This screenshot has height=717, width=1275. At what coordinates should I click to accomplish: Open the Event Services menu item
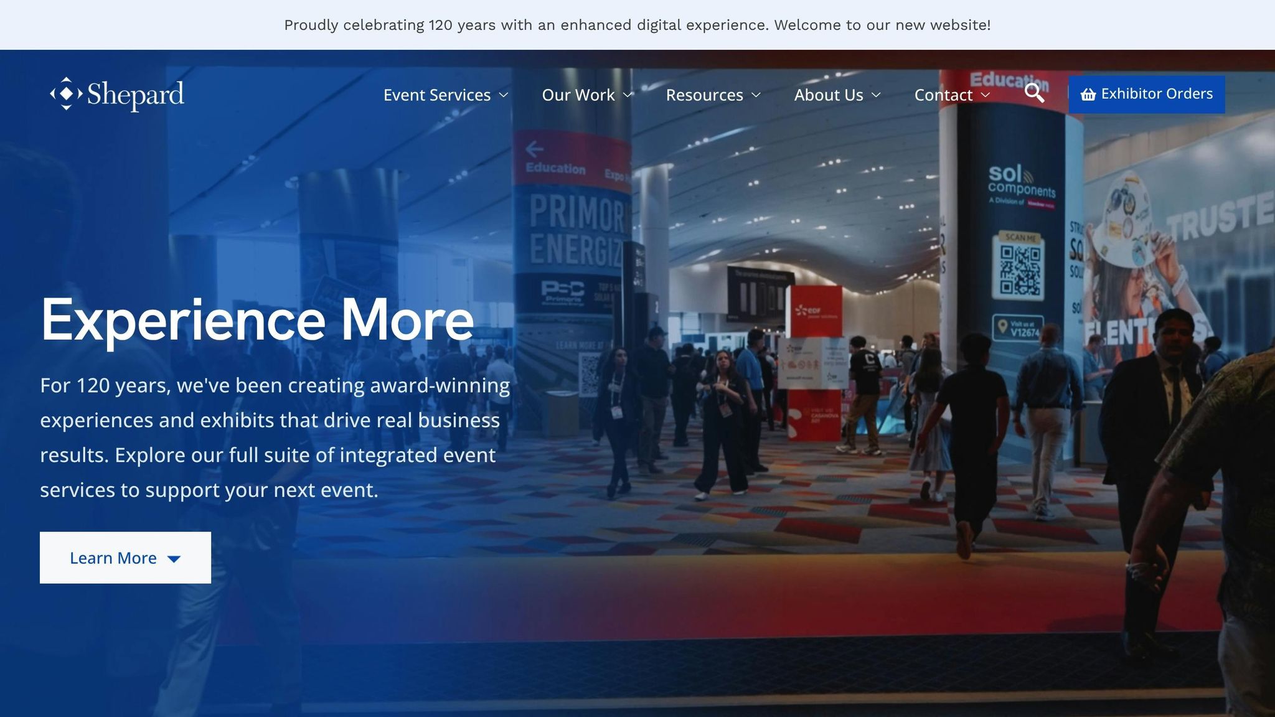(x=436, y=95)
